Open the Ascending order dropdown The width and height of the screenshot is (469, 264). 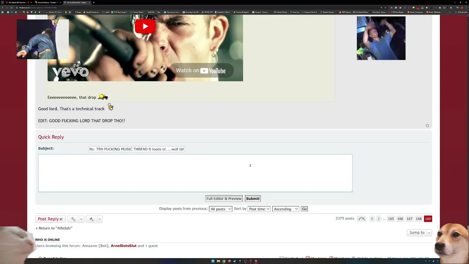[x=285, y=209]
